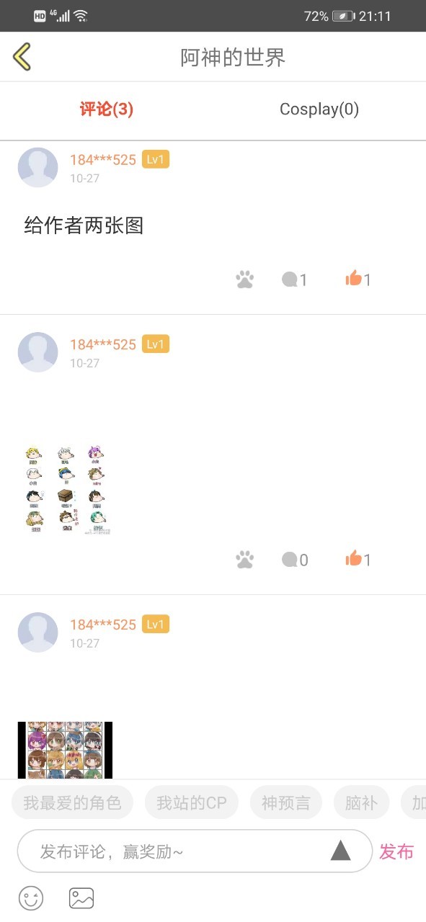Screen dimensions: 426x922
Task: Choose the 脑补 tag chip
Action: pos(361,802)
